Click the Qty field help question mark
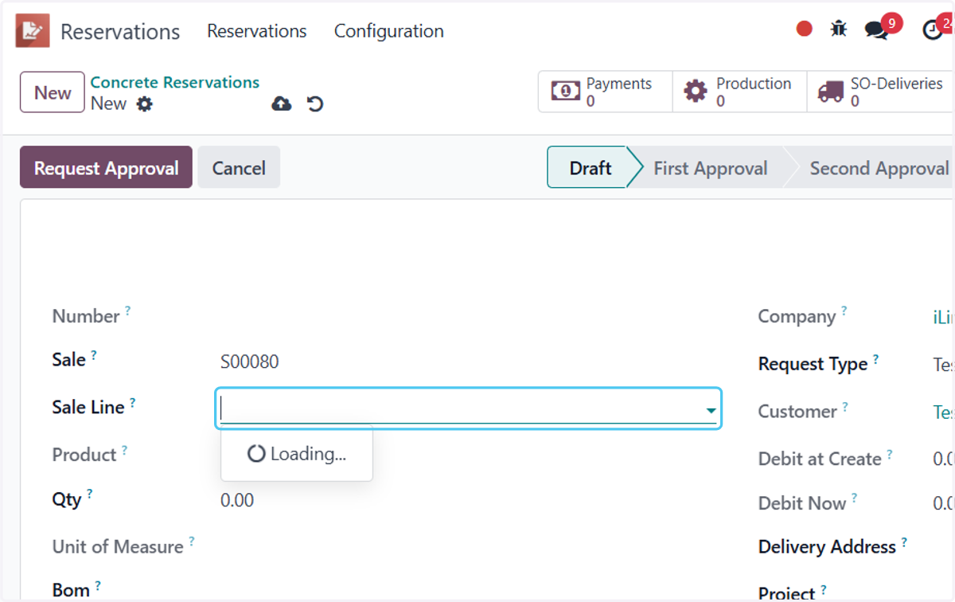The height and width of the screenshot is (602, 955). [90, 494]
